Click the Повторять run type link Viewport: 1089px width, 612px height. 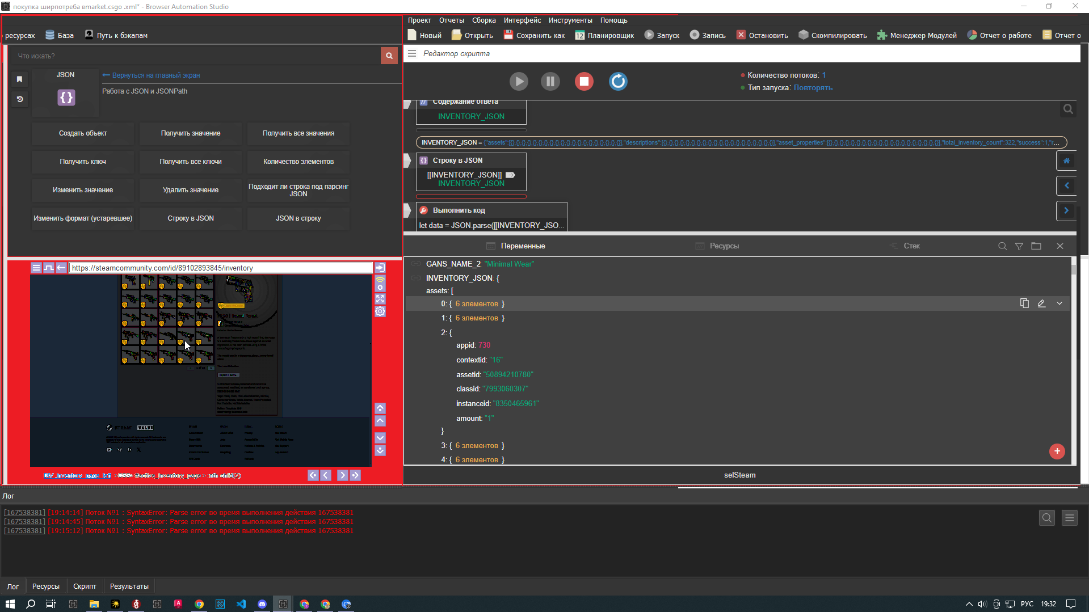tap(813, 88)
